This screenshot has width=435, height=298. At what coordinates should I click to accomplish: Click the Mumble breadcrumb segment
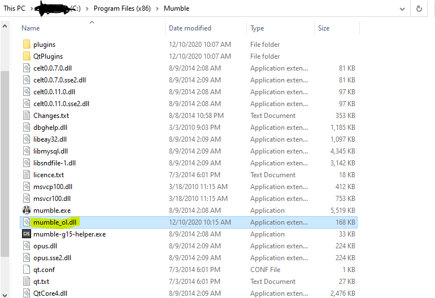(176, 8)
